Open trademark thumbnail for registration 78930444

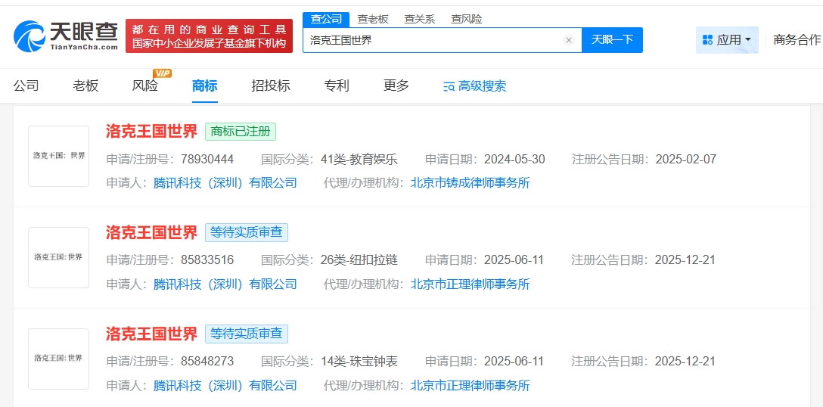click(x=59, y=156)
